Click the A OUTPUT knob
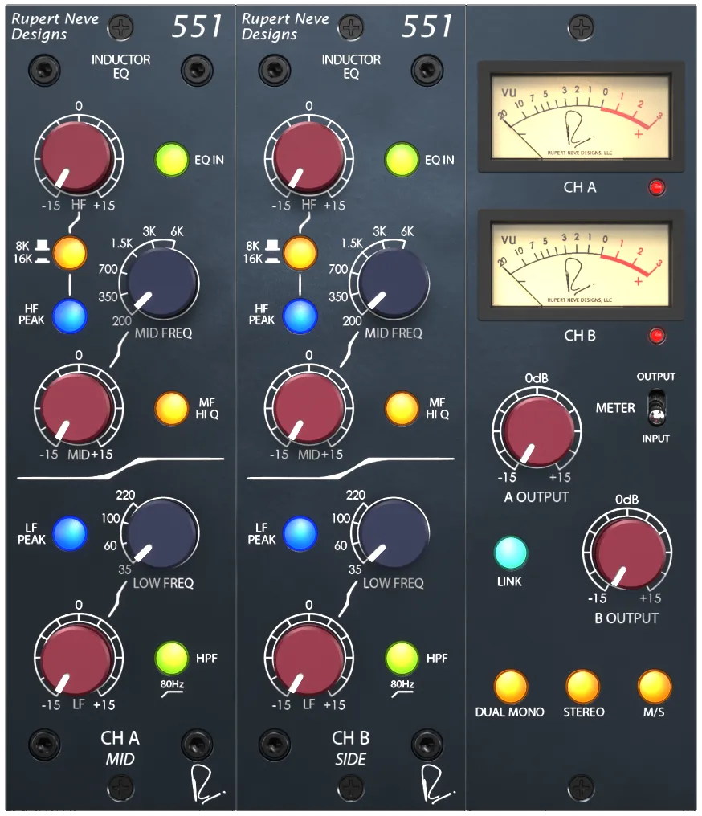Screen dimensions: 702x816 coord(537,431)
